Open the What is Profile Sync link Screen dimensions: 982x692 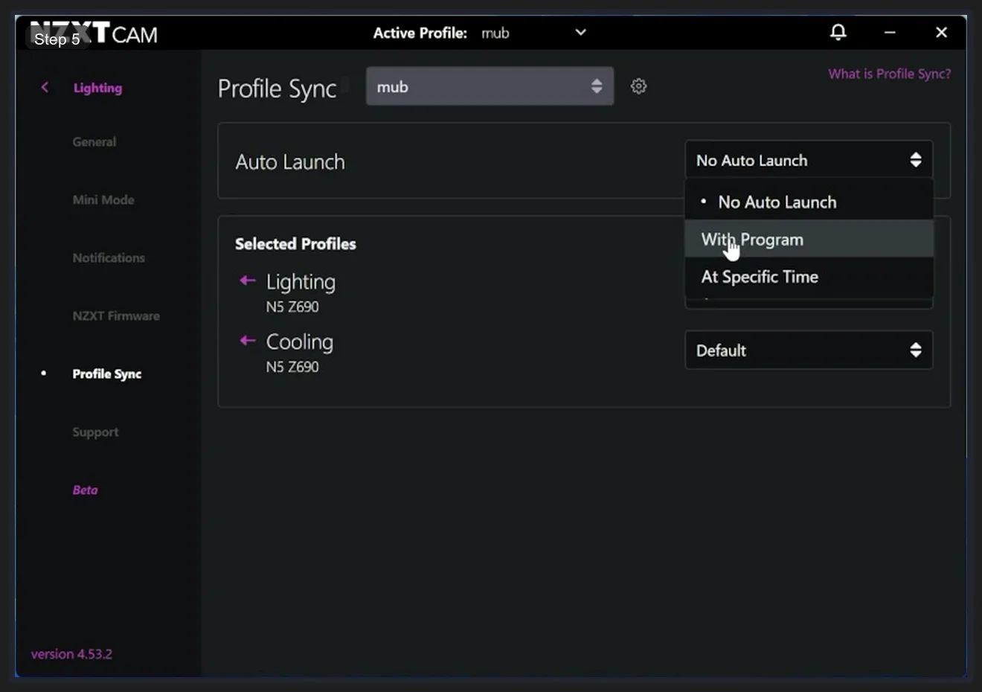(x=890, y=73)
